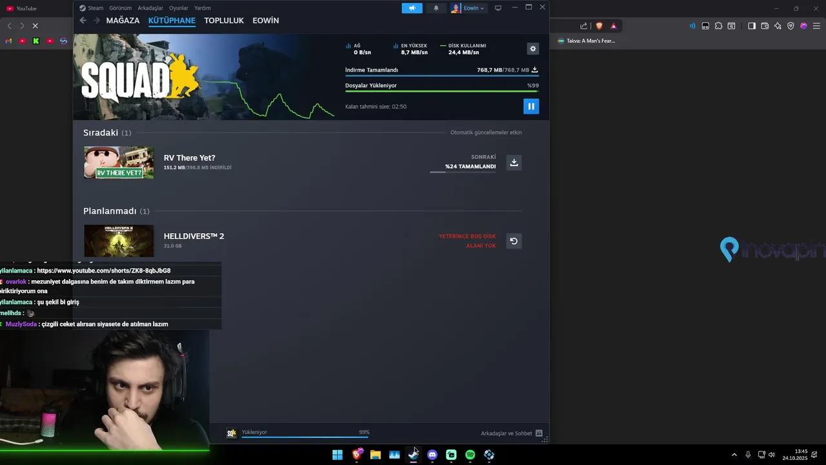826x465 pixels.
Task: Click the Yükleniyor status progress bar
Action: tap(305, 437)
